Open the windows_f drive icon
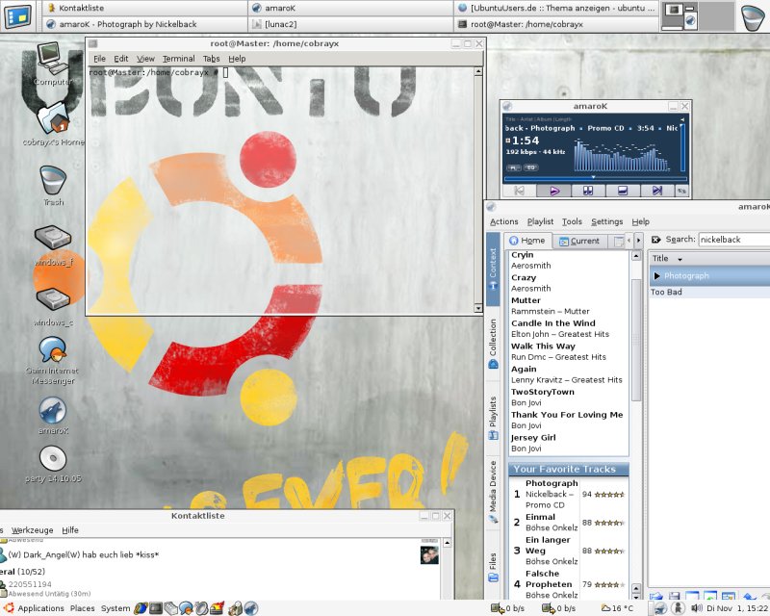The image size is (770, 616). (53, 245)
